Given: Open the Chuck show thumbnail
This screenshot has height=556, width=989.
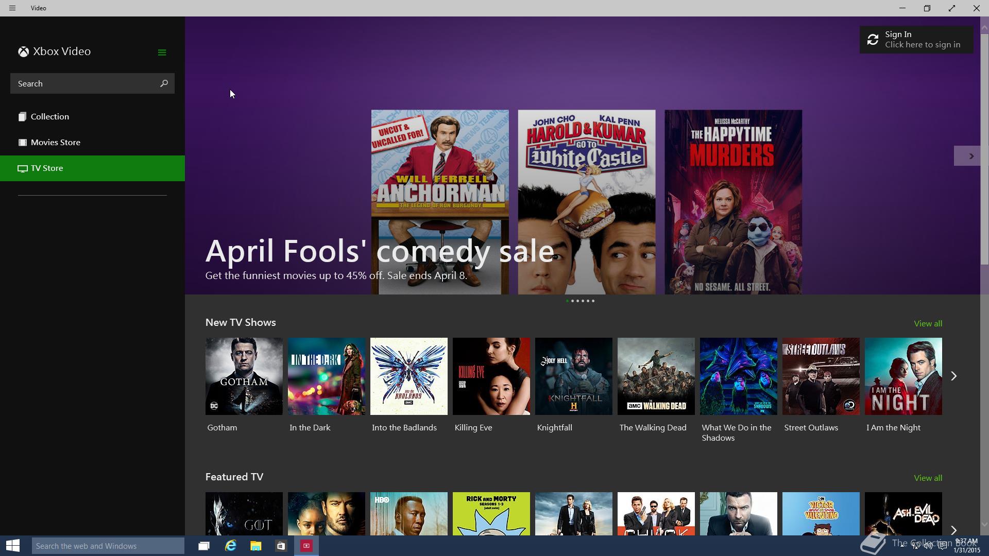Looking at the screenshot, I should point(656,514).
